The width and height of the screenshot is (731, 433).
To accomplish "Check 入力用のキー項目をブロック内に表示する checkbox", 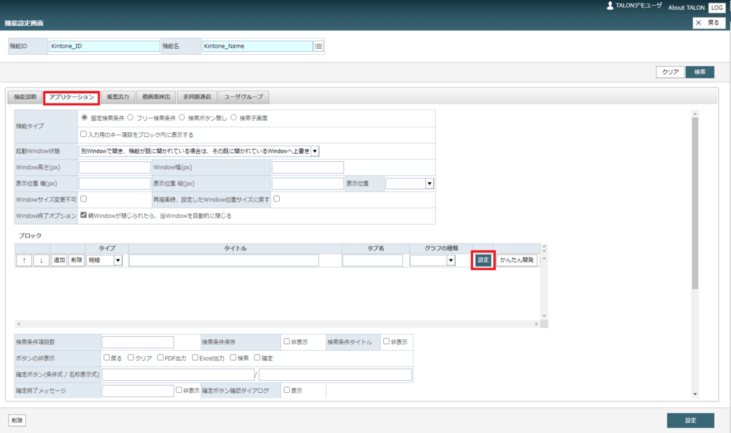I will point(84,135).
